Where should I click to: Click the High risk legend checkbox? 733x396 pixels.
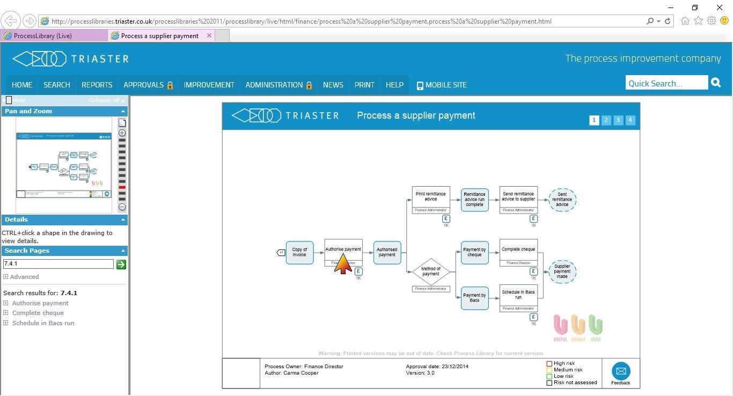point(549,363)
